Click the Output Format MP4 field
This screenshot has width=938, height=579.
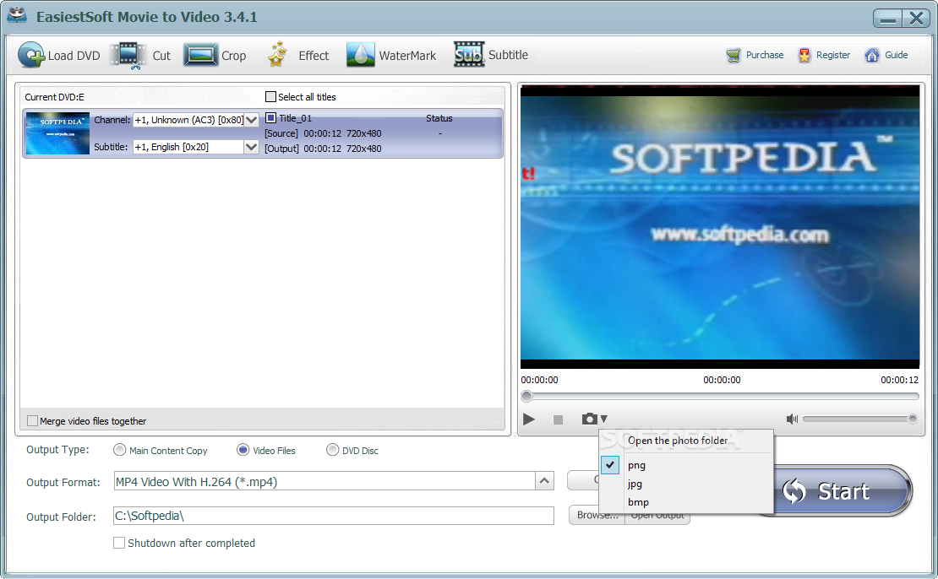pos(324,481)
